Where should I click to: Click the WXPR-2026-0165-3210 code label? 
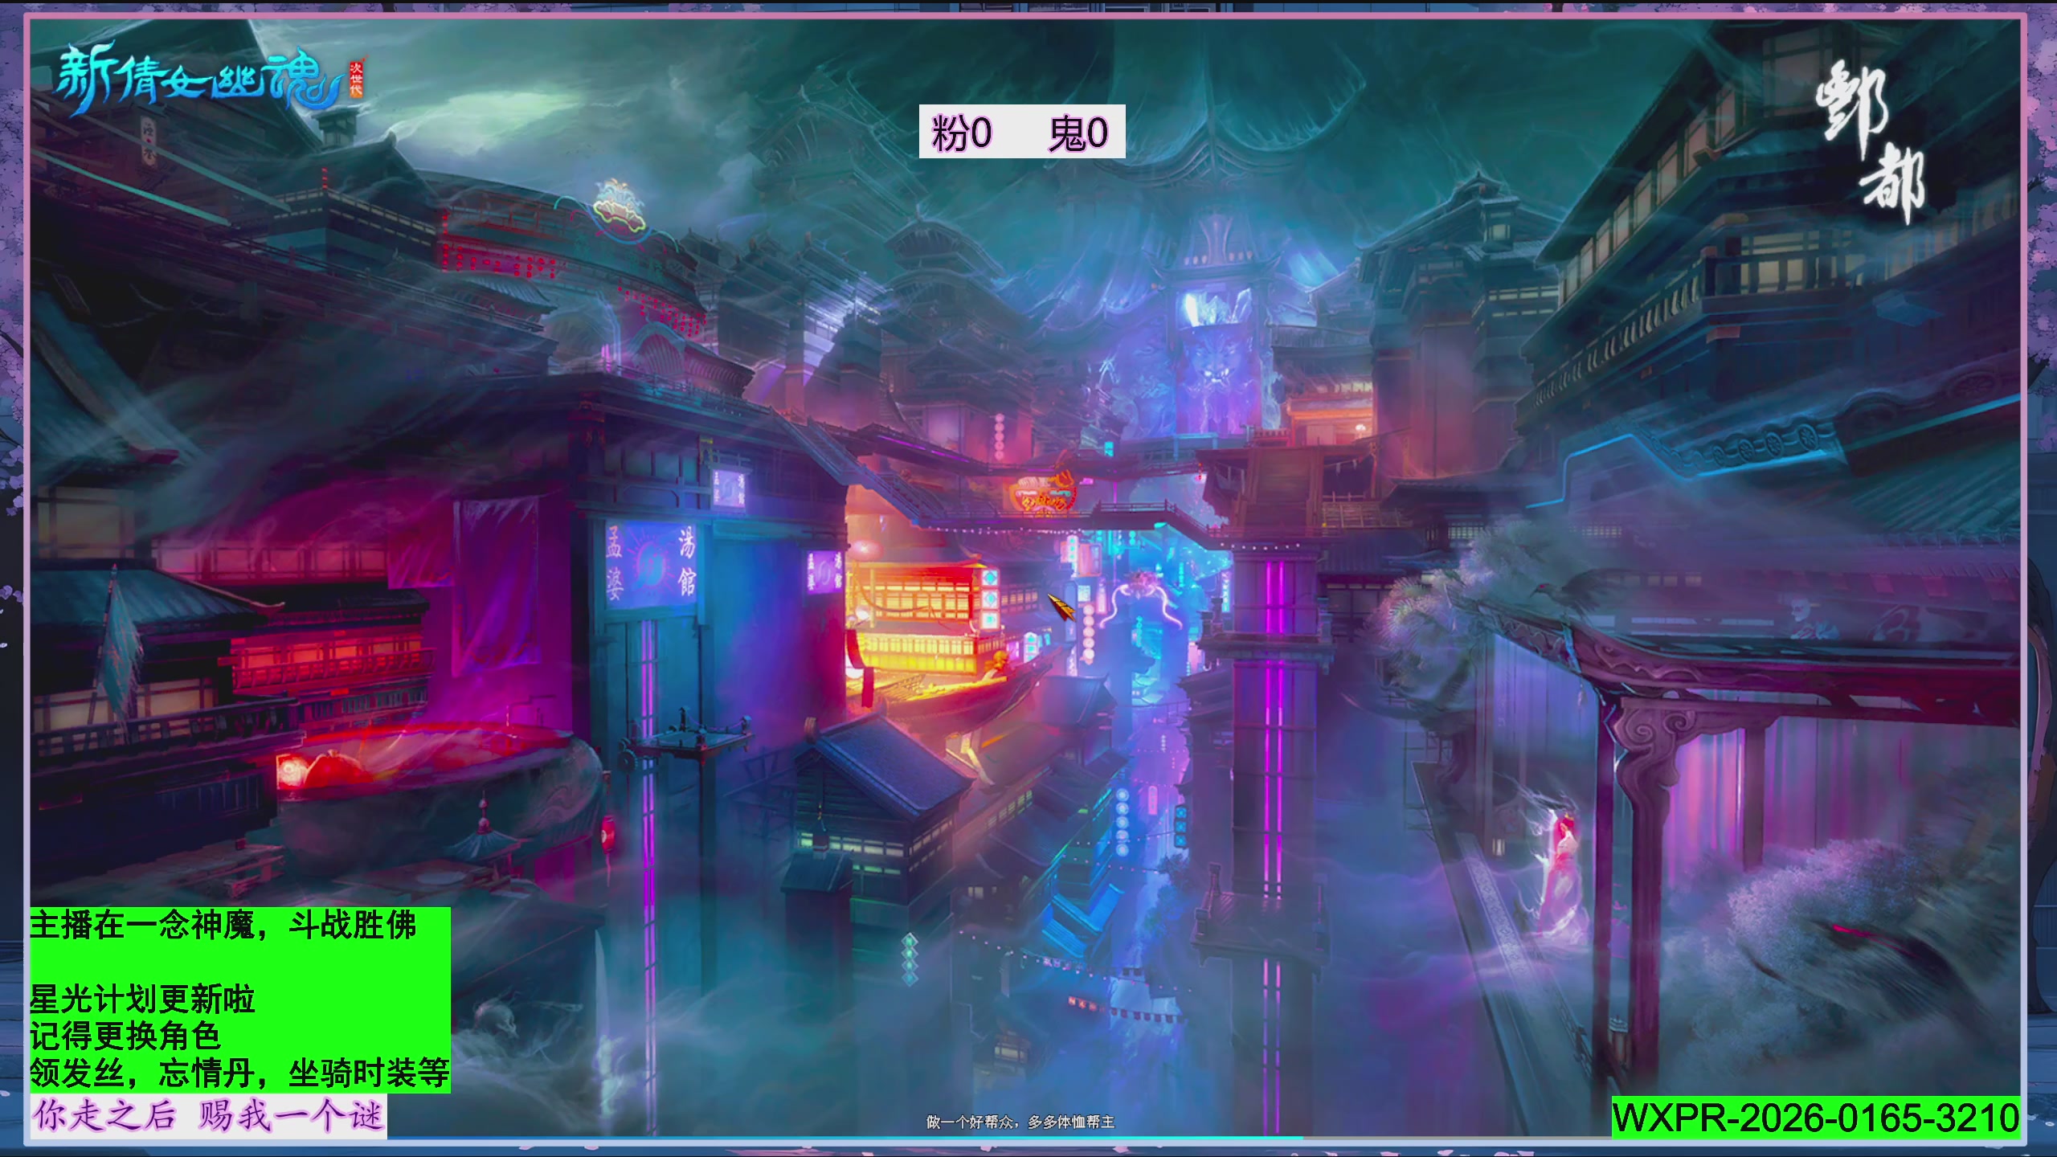point(1815,1118)
